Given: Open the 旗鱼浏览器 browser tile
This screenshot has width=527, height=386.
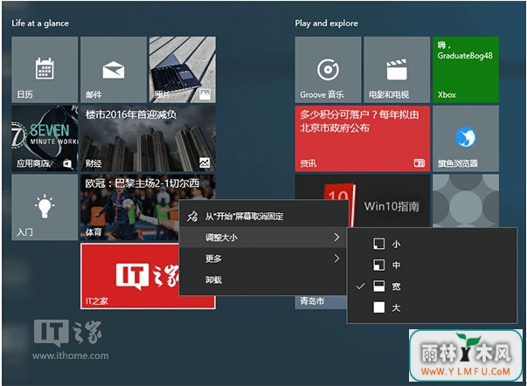Looking at the screenshot, I should point(466,138).
